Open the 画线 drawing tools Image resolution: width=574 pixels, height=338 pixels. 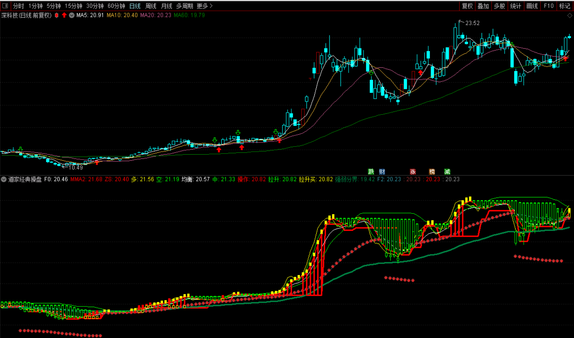(532, 6)
